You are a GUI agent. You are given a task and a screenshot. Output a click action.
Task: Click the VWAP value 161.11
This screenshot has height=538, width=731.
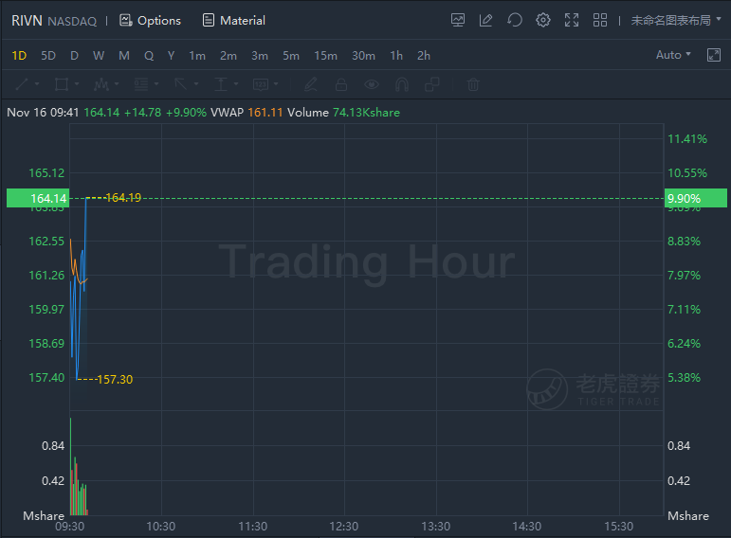pos(265,113)
